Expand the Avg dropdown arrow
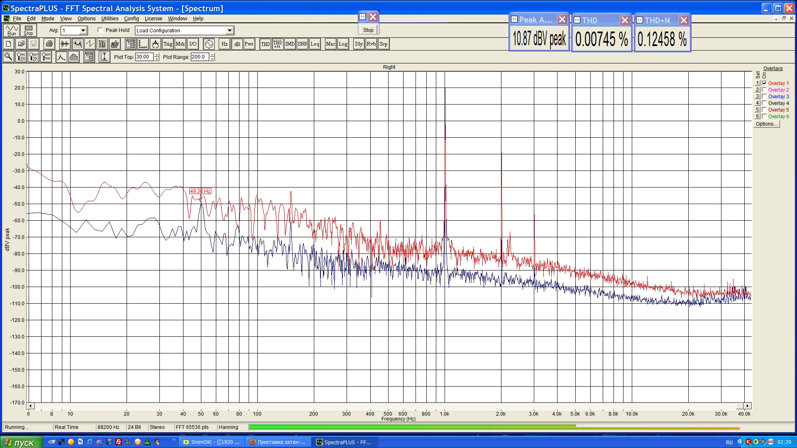This screenshot has height=448, width=797. tap(83, 30)
